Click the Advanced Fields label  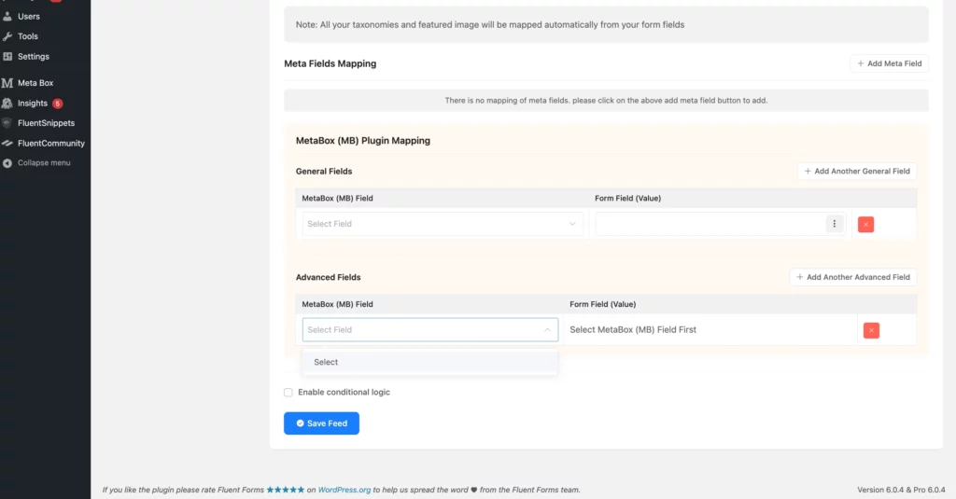coord(328,277)
